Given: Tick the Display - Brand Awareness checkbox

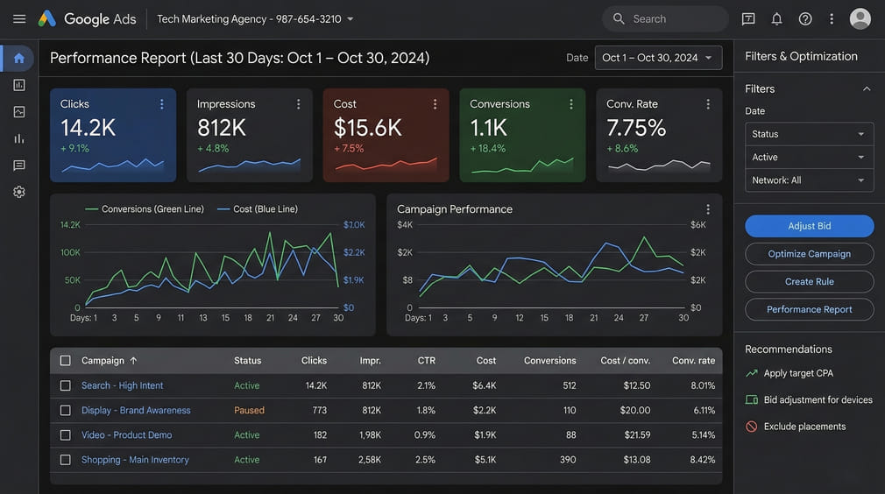Looking at the screenshot, I should point(66,410).
